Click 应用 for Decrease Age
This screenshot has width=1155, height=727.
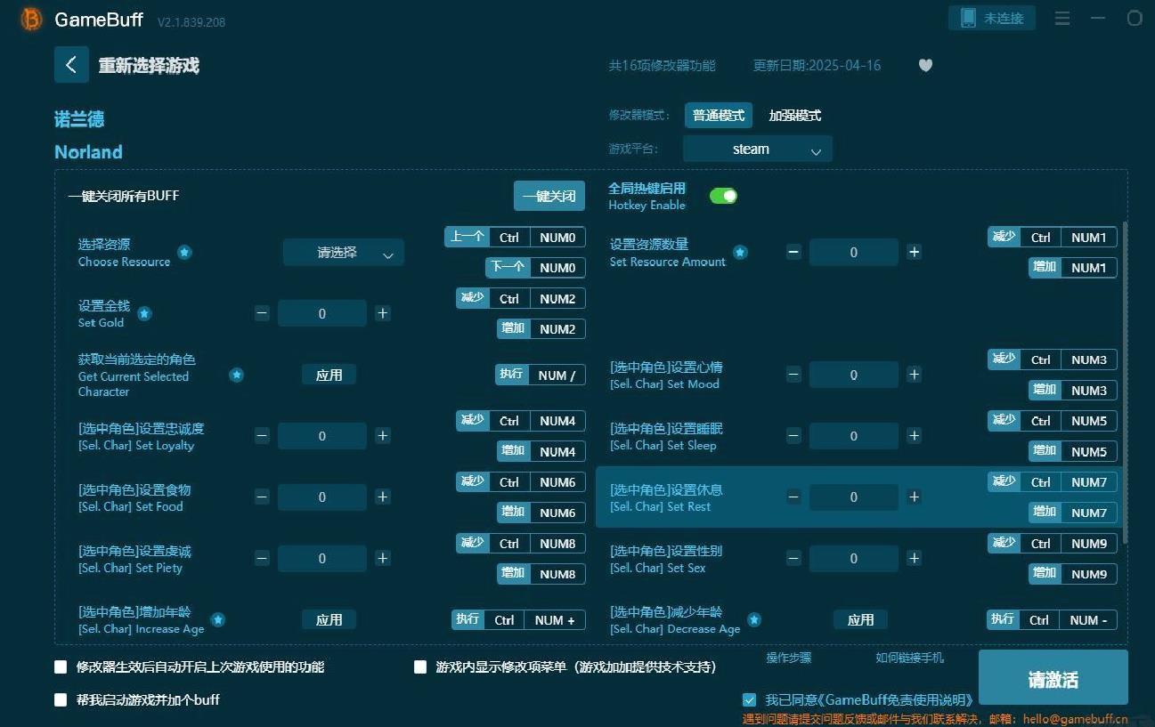click(860, 619)
